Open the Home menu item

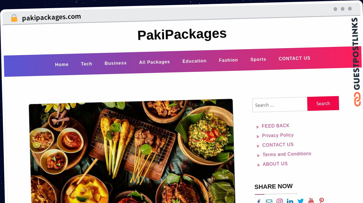(62, 64)
